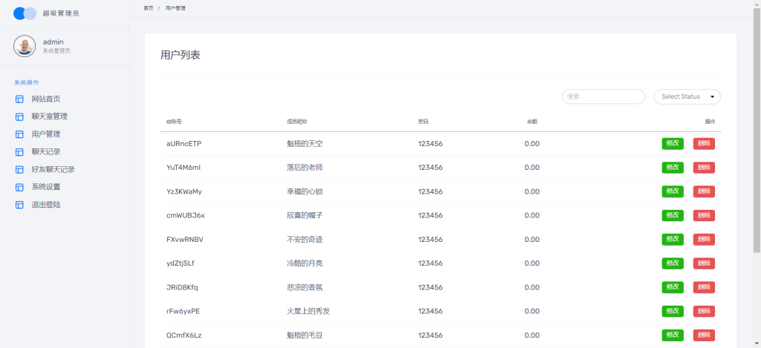Click the icon beside 用户管理

(x=19, y=134)
